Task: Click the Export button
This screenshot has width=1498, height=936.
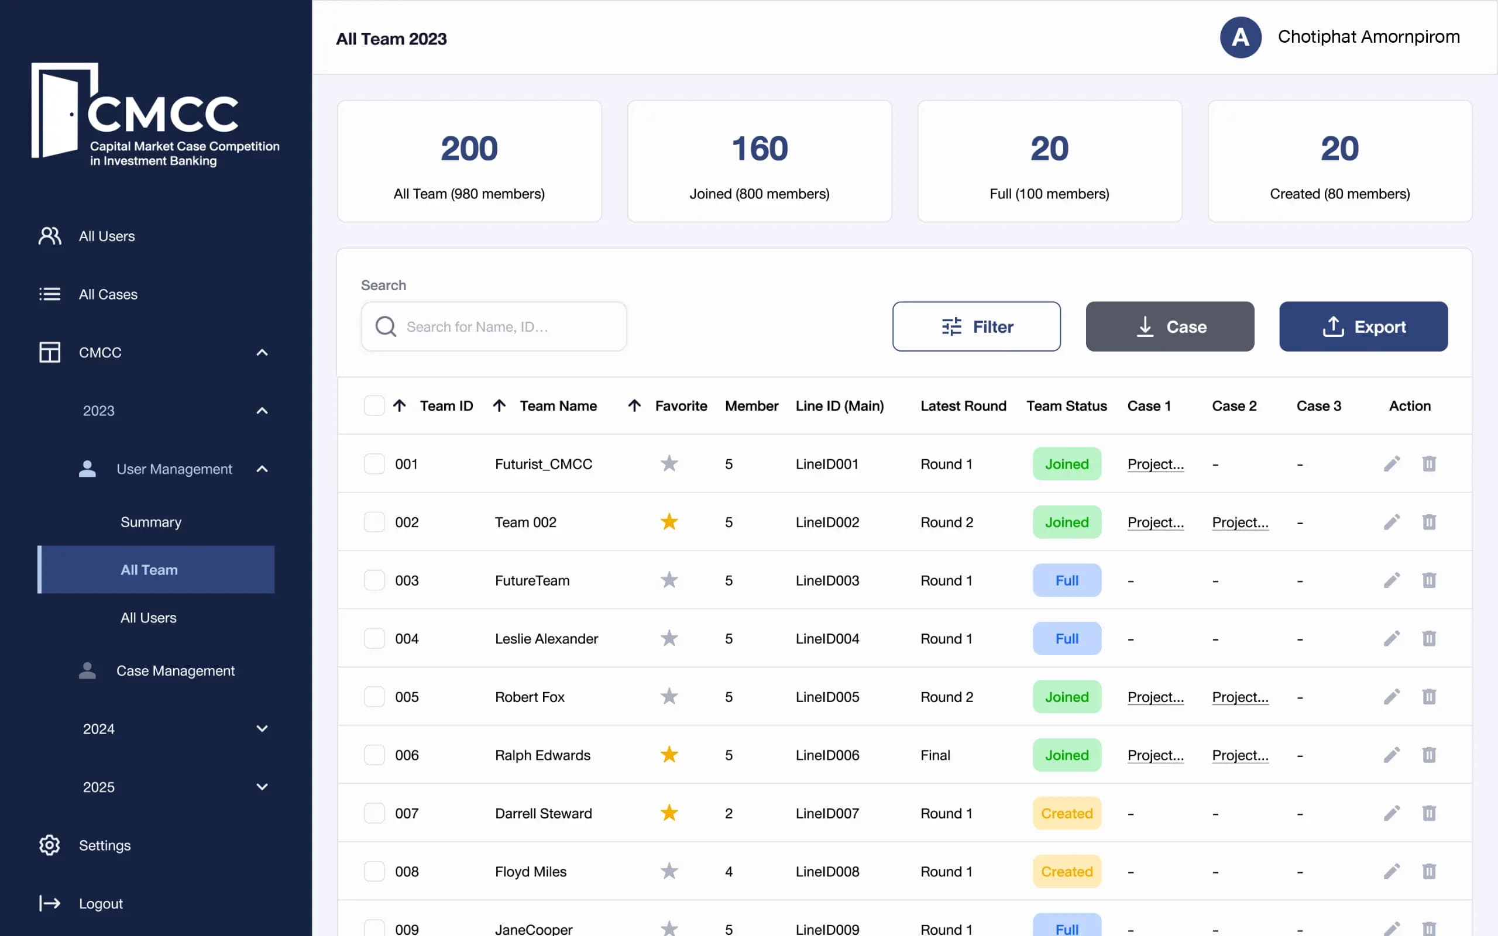Action: pos(1363,326)
